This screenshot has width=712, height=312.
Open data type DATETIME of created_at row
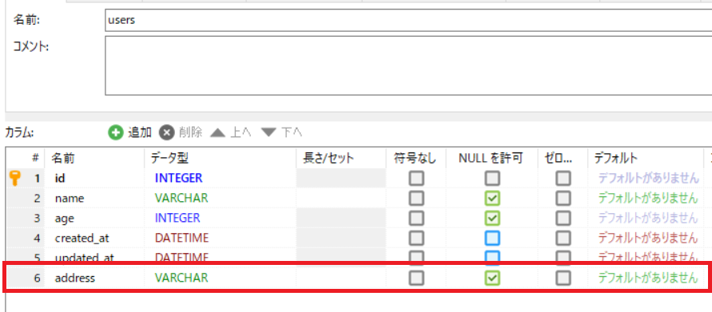point(181,238)
